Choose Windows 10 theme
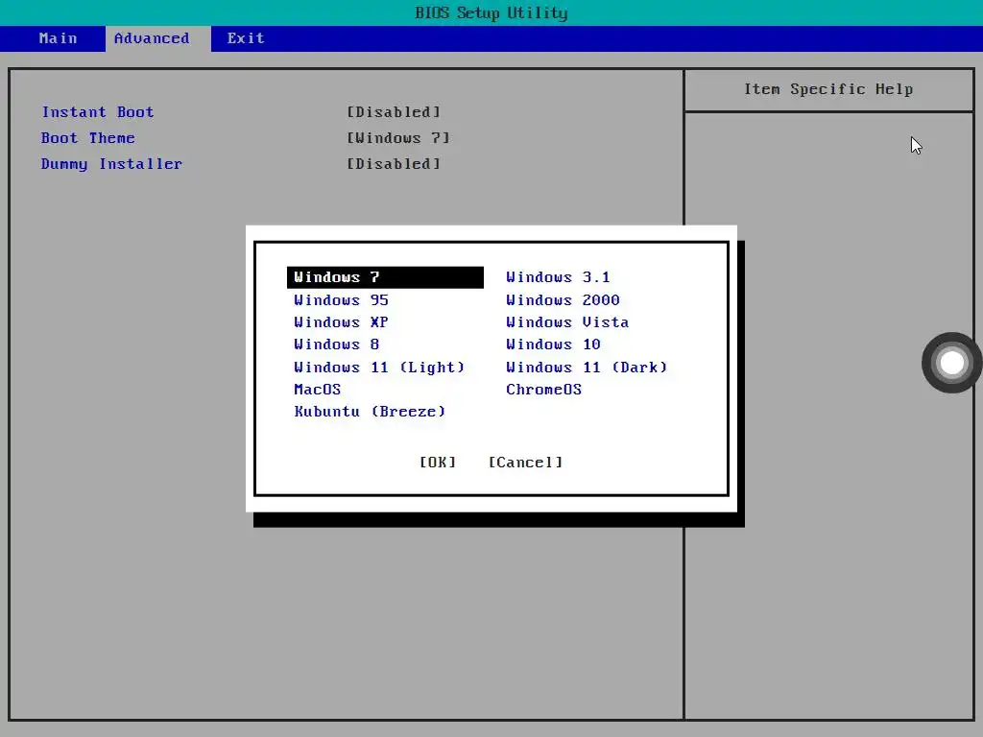Image resolution: width=983 pixels, height=737 pixels. (x=554, y=345)
